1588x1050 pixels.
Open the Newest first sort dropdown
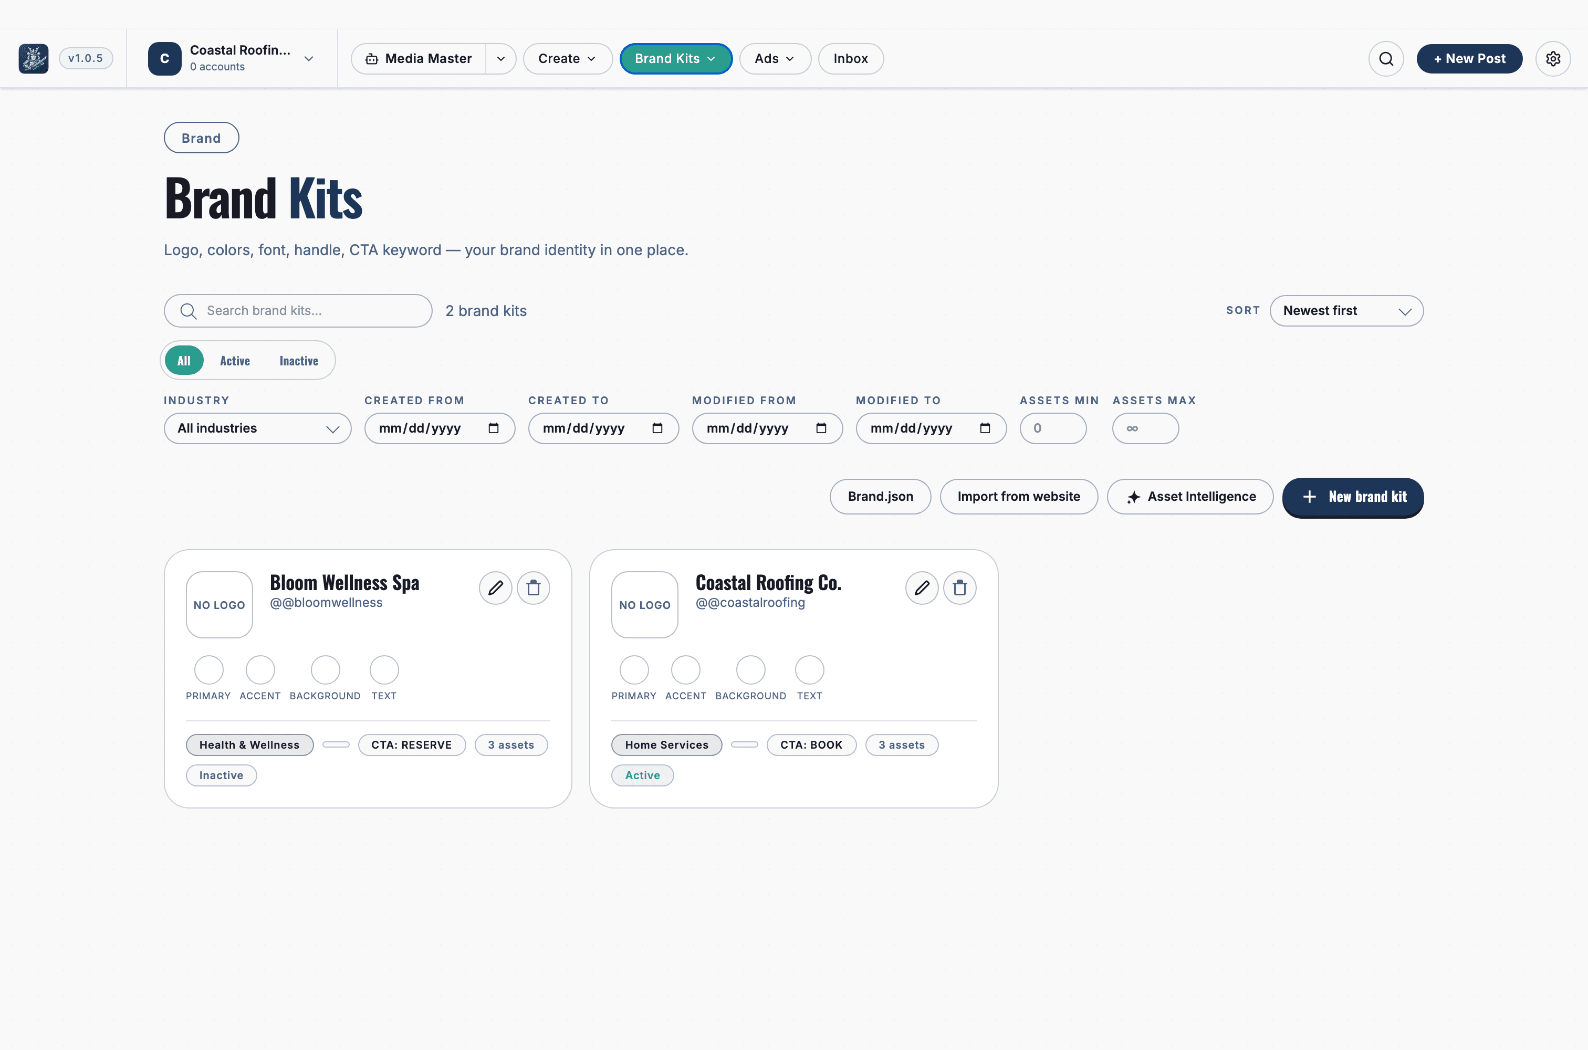1346,311
